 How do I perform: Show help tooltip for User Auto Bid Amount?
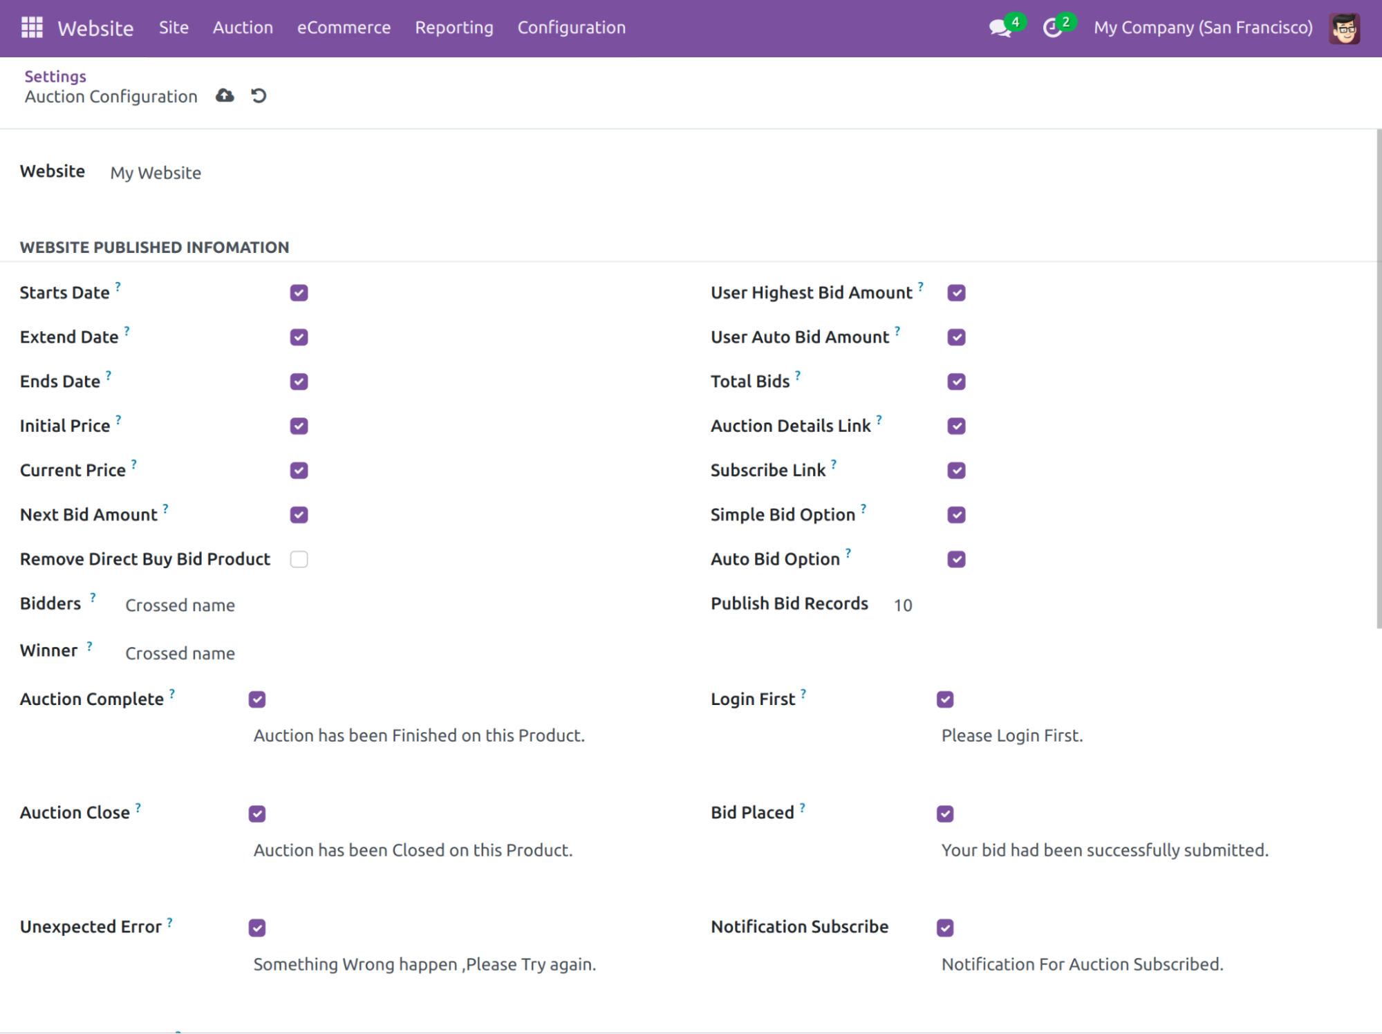point(897,330)
